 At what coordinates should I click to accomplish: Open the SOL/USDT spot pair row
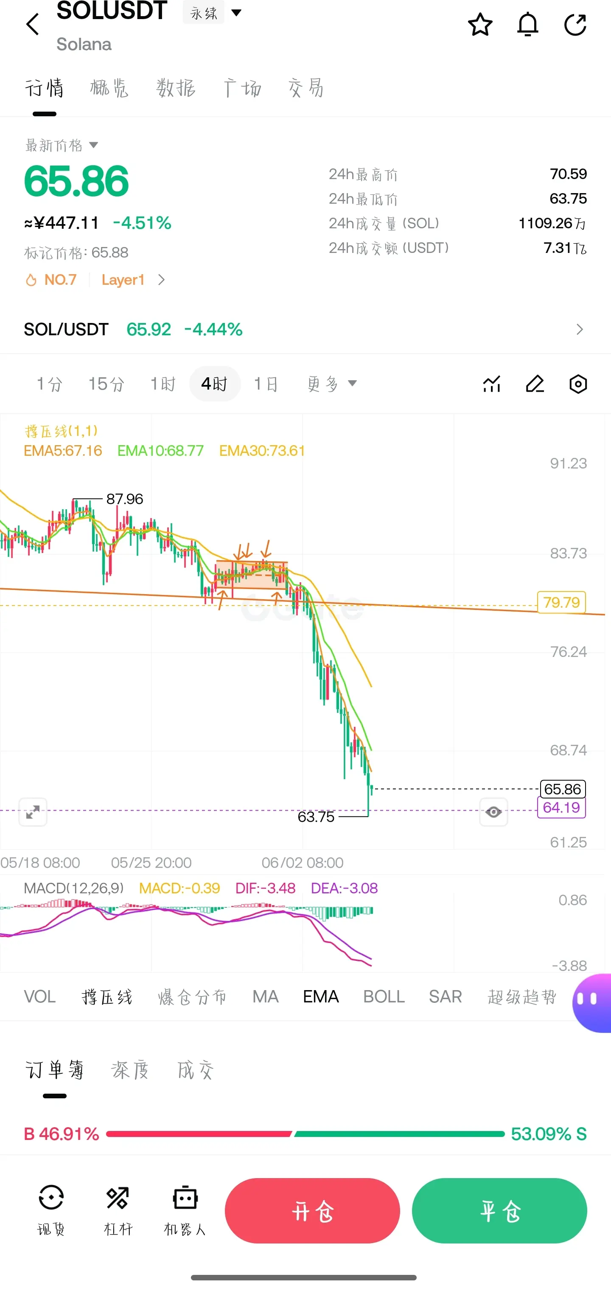pos(305,329)
